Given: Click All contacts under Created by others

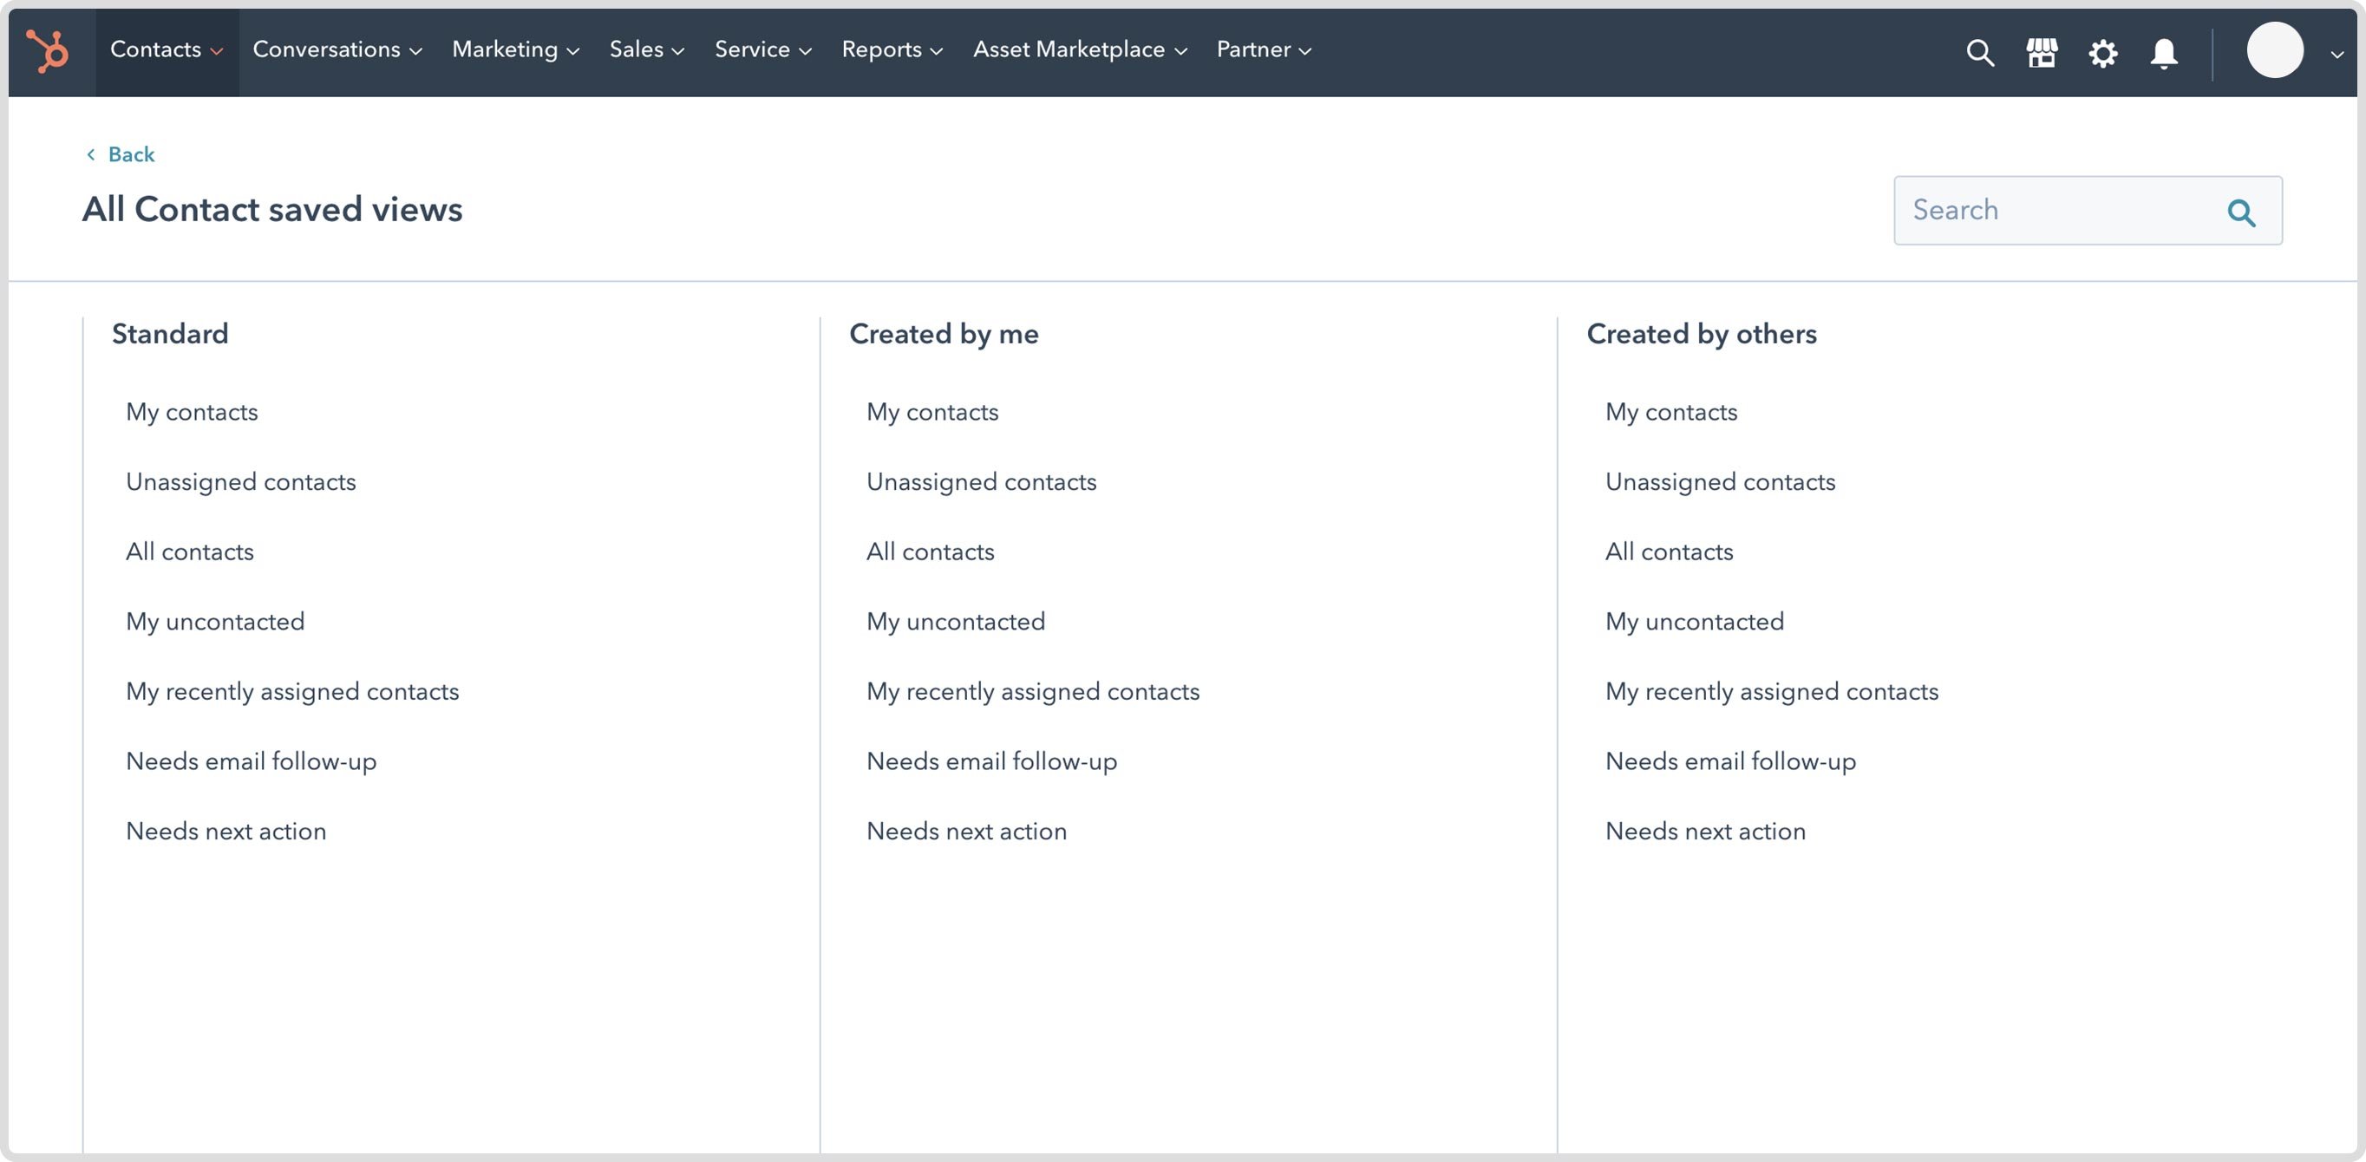Looking at the screenshot, I should 1669,549.
